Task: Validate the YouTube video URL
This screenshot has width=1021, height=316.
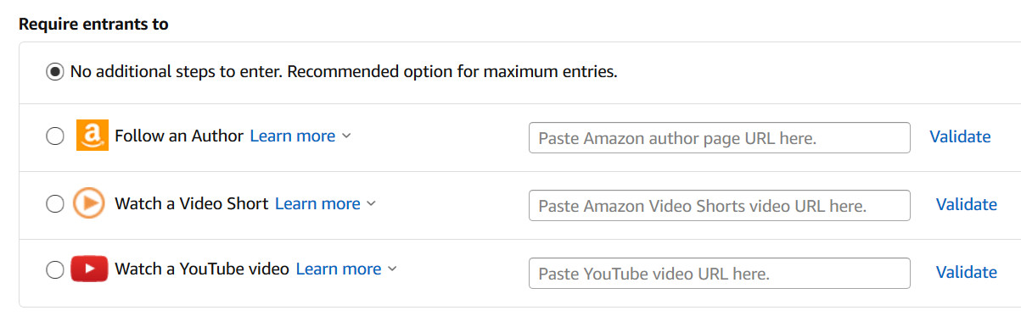Action: (x=966, y=272)
